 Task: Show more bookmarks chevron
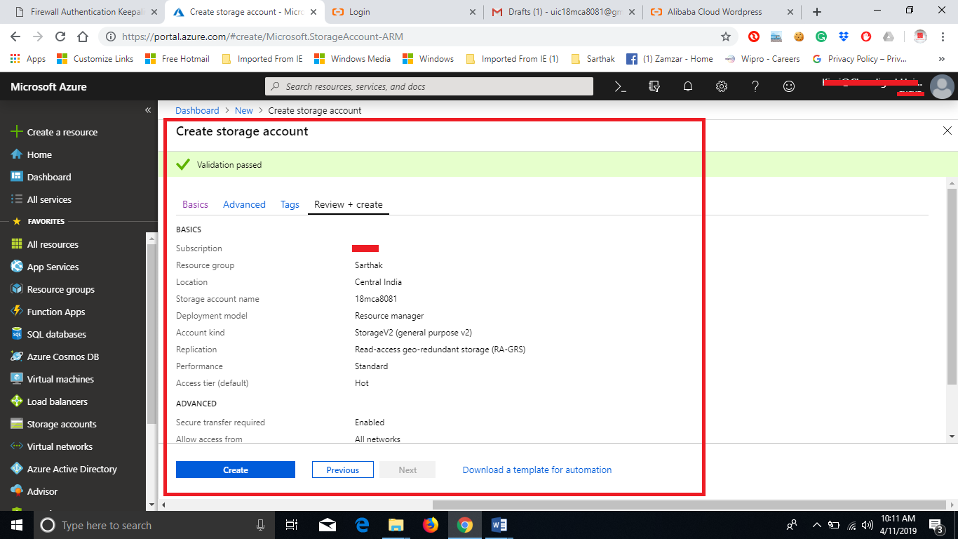[941, 59]
